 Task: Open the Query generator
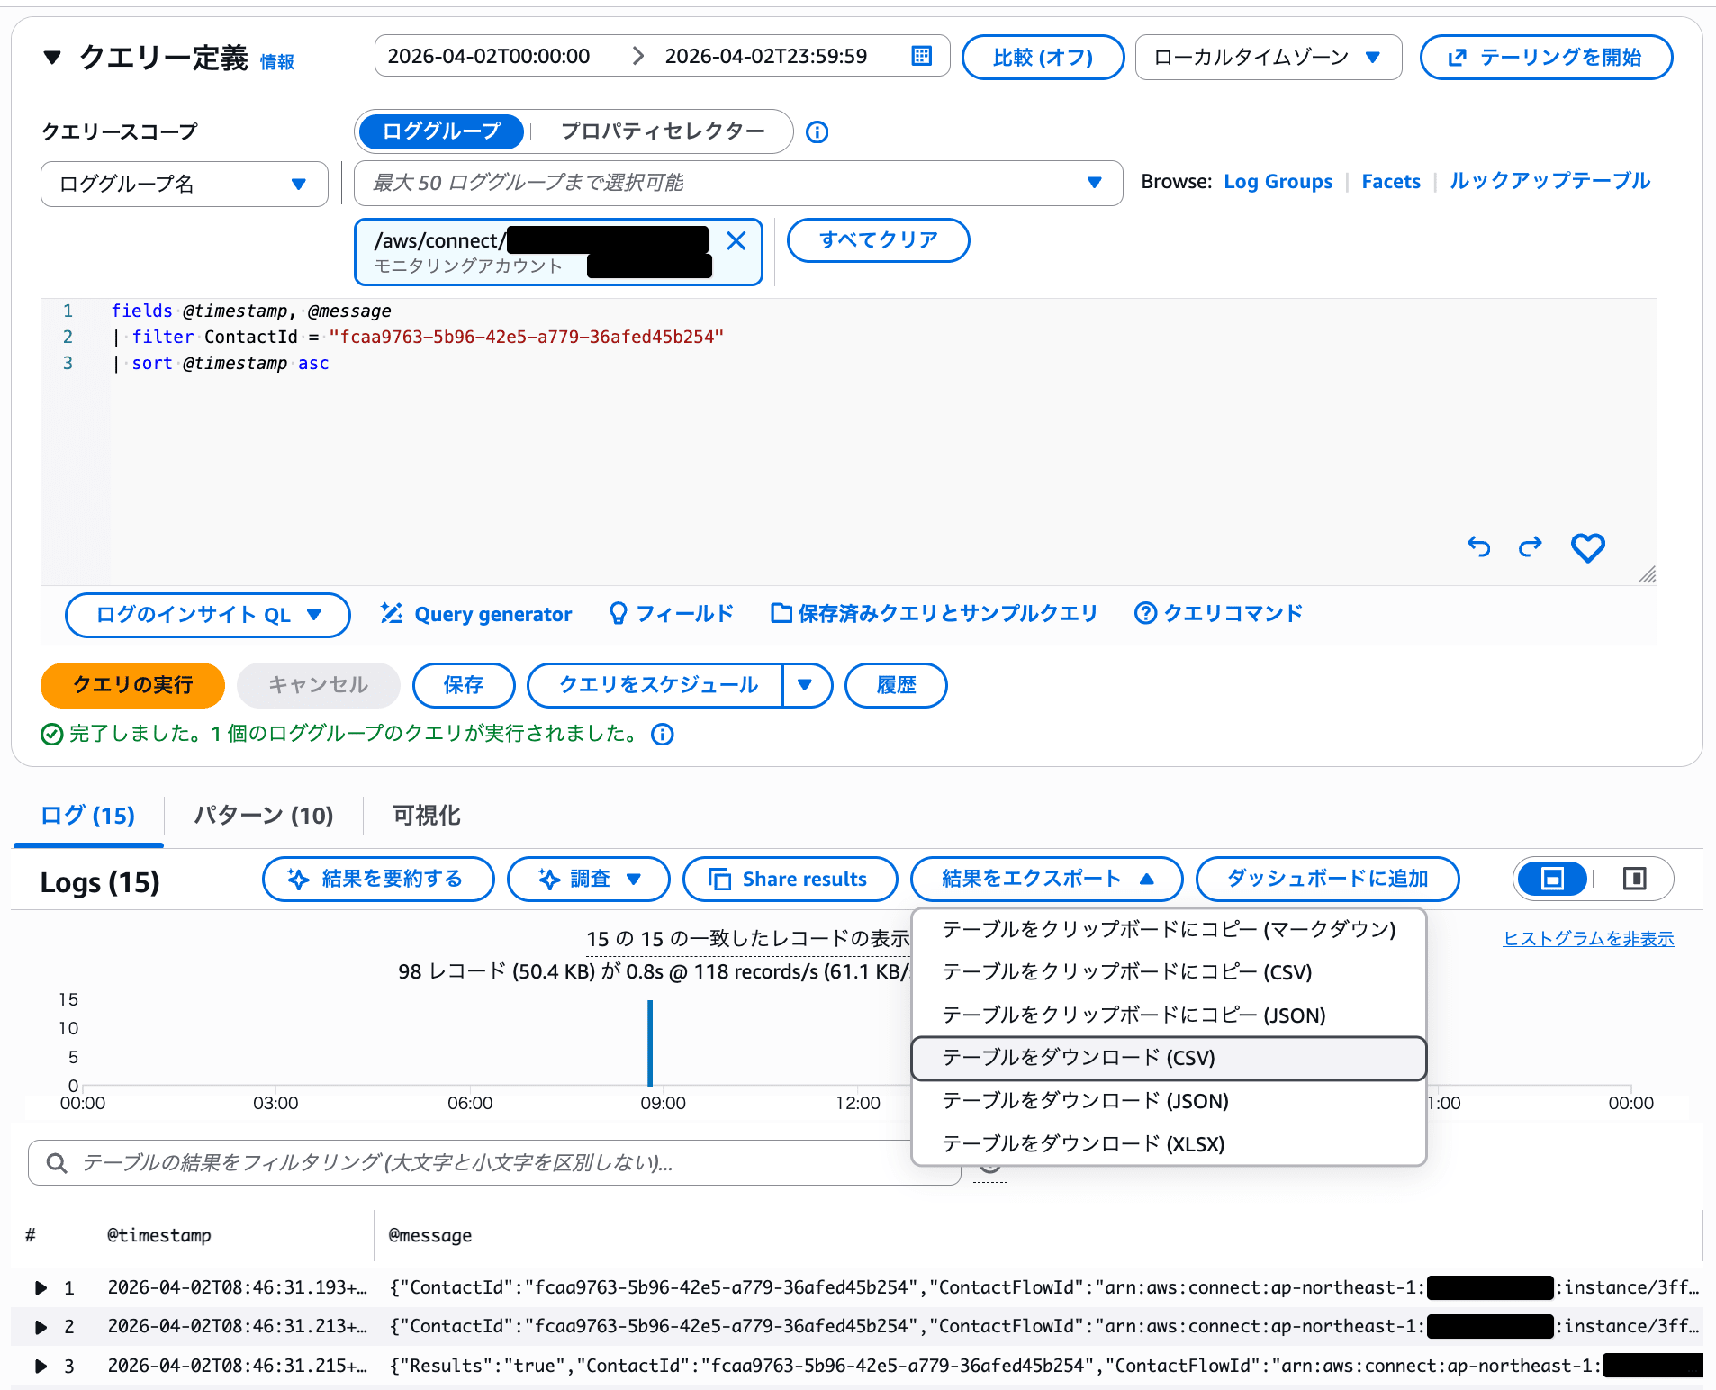pyautogui.click(x=476, y=614)
